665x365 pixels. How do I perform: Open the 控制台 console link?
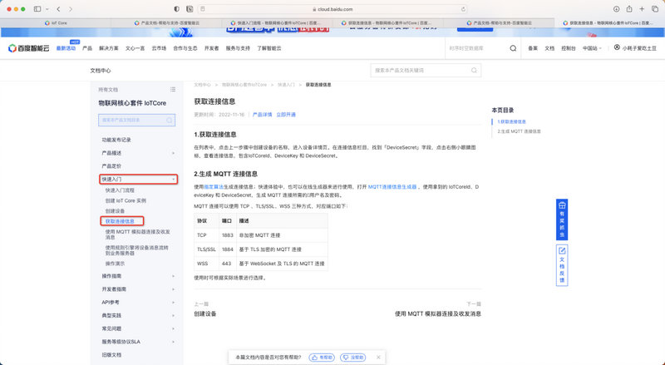pyautogui.click(x=569, y=48)
